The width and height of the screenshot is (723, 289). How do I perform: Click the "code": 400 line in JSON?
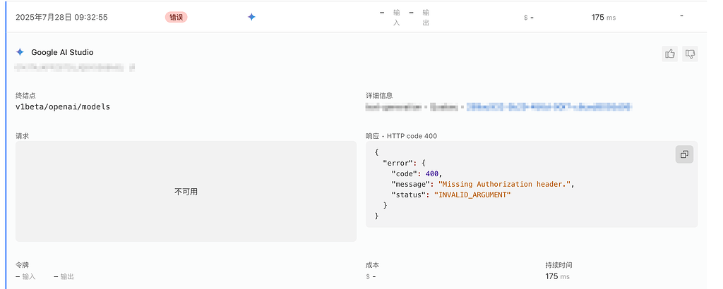click(x=417, y=173)
